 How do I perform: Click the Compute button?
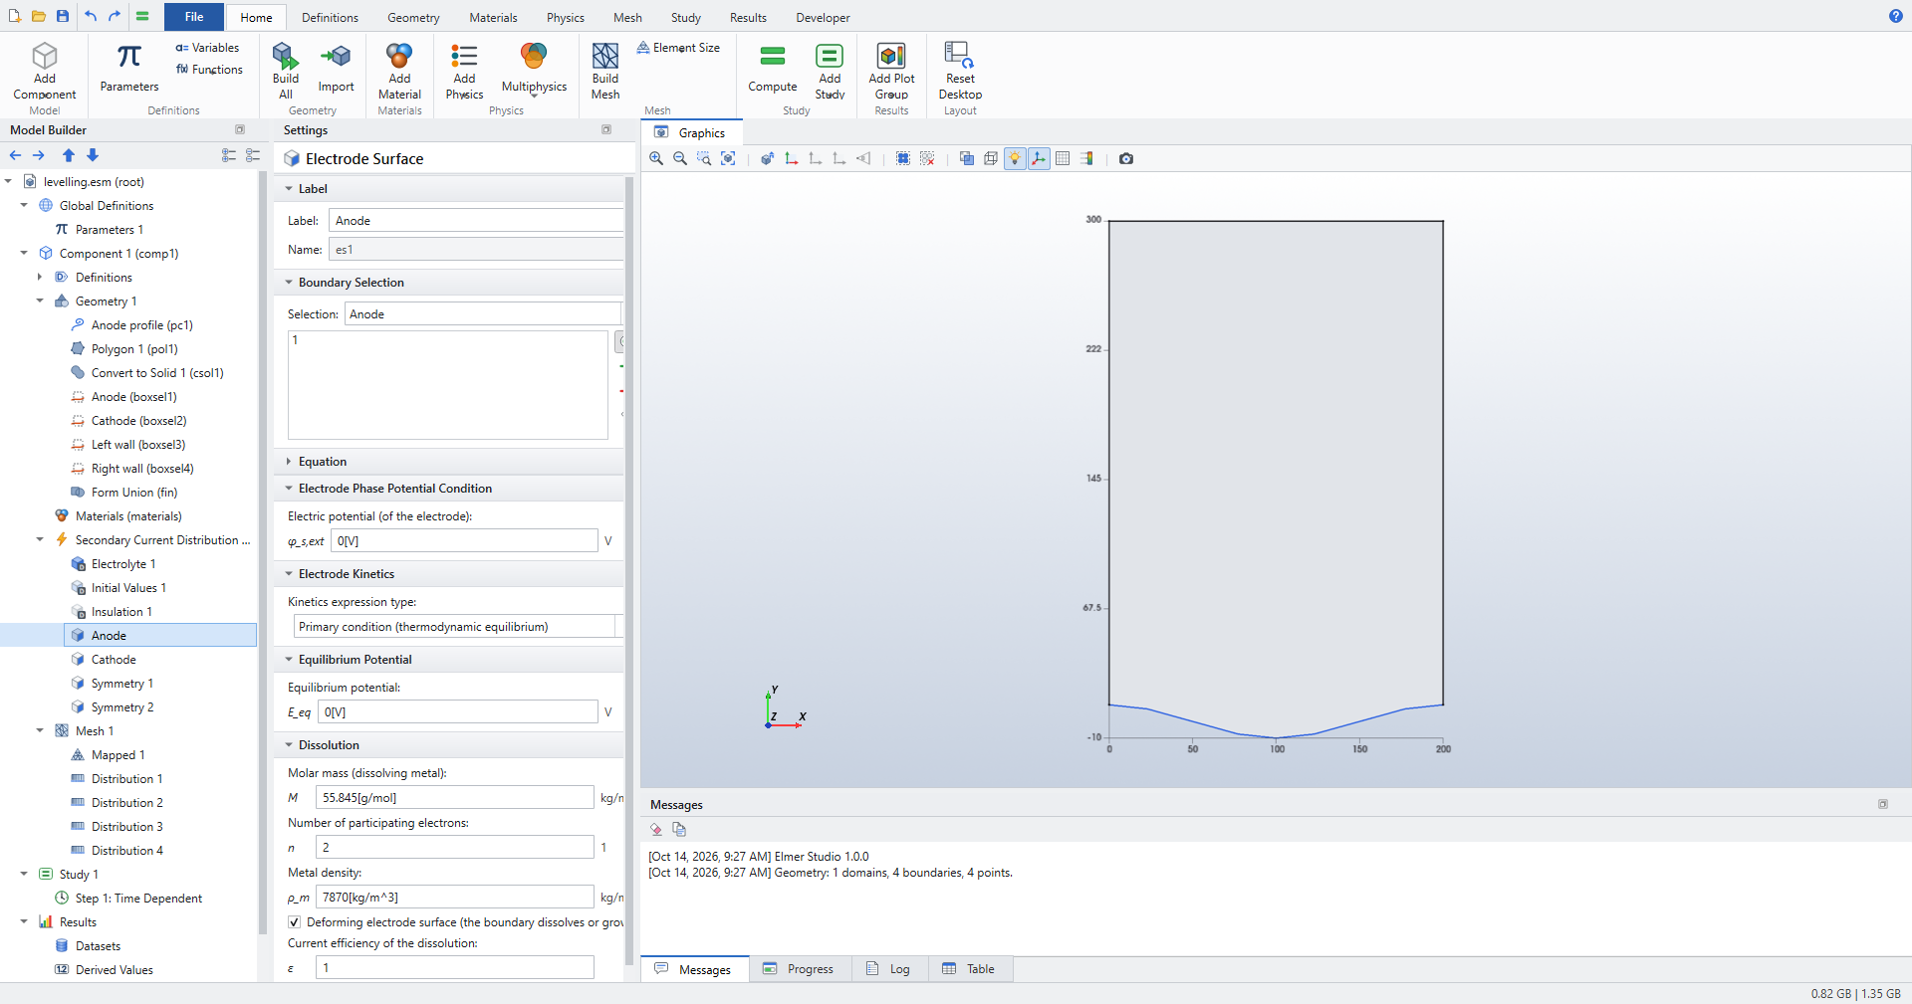coord(773,68)
